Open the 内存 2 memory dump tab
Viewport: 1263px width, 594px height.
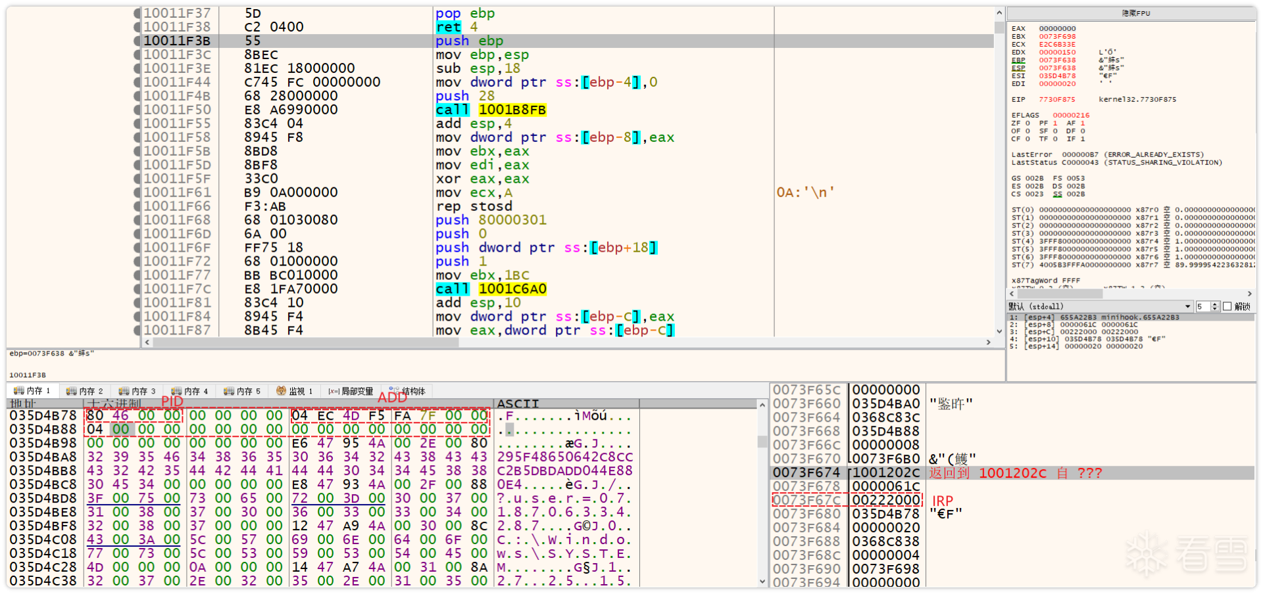pyautogui.click(x=86, y=391)
